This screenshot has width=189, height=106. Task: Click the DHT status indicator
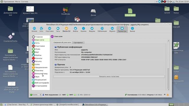click(75, 95)
